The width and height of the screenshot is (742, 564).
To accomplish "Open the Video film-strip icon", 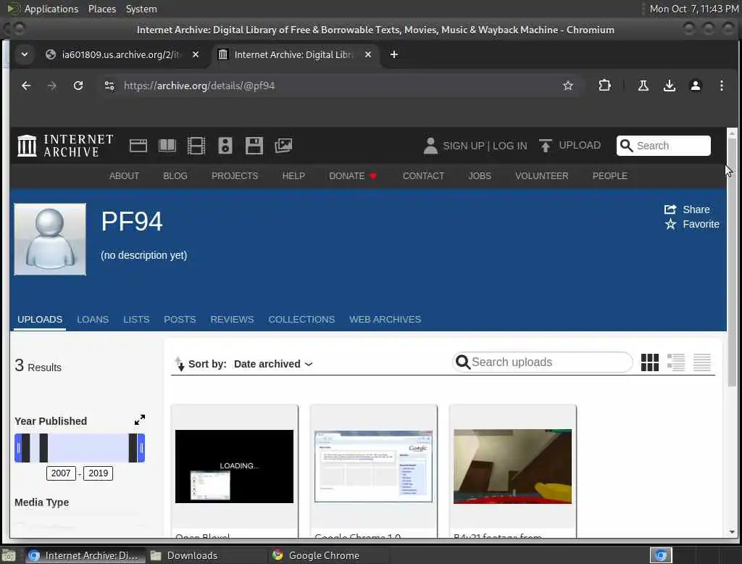I will pos(196,146).
